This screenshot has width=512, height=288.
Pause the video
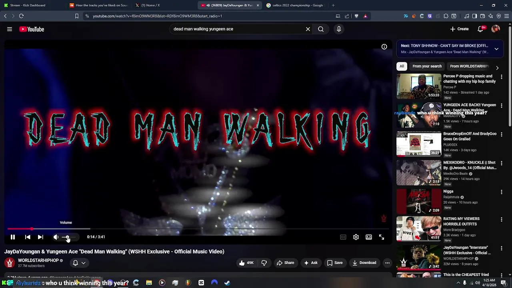coord(13,237)
